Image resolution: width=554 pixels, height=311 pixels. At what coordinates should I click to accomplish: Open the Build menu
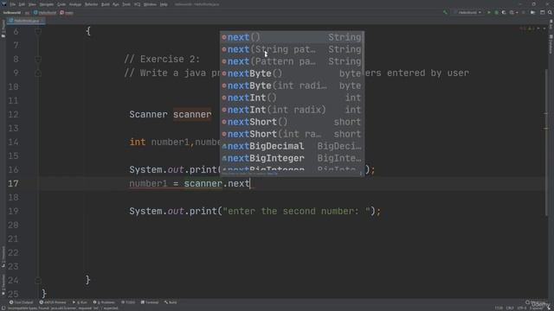(106, 4)
